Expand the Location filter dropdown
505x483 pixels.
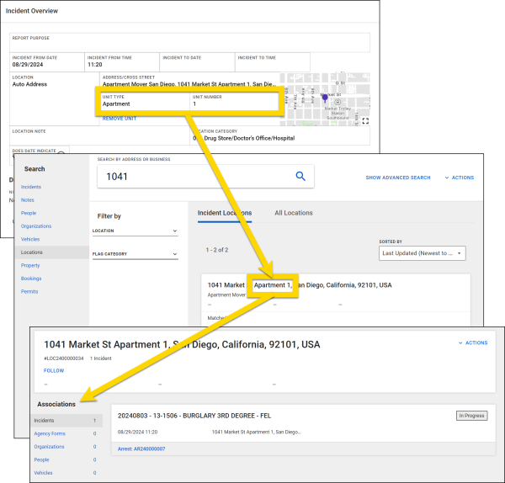click(135, 231)
